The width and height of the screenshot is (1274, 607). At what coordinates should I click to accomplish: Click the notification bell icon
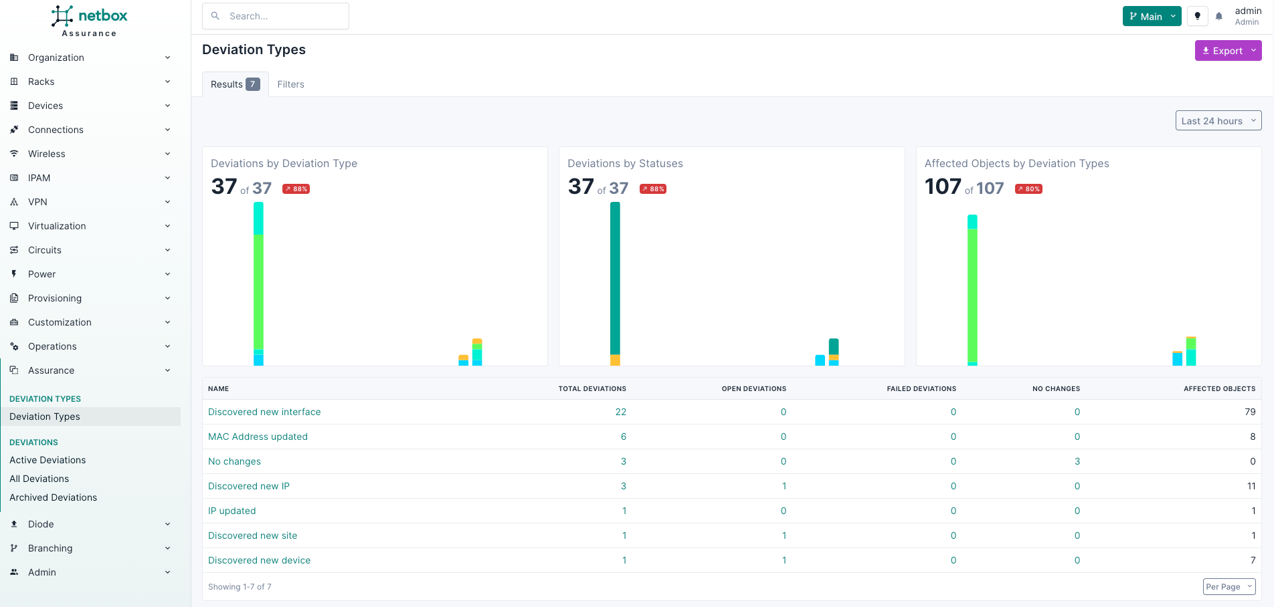(1219, 17)
